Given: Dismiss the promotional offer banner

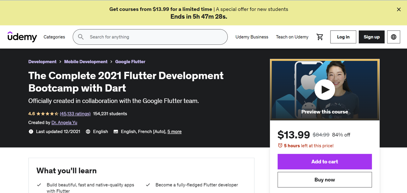Looking at the screenshot, I should [399, 9].
